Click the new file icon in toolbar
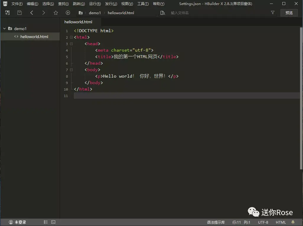The height and width of the screenshot is (226, 303). coord(7,13)
